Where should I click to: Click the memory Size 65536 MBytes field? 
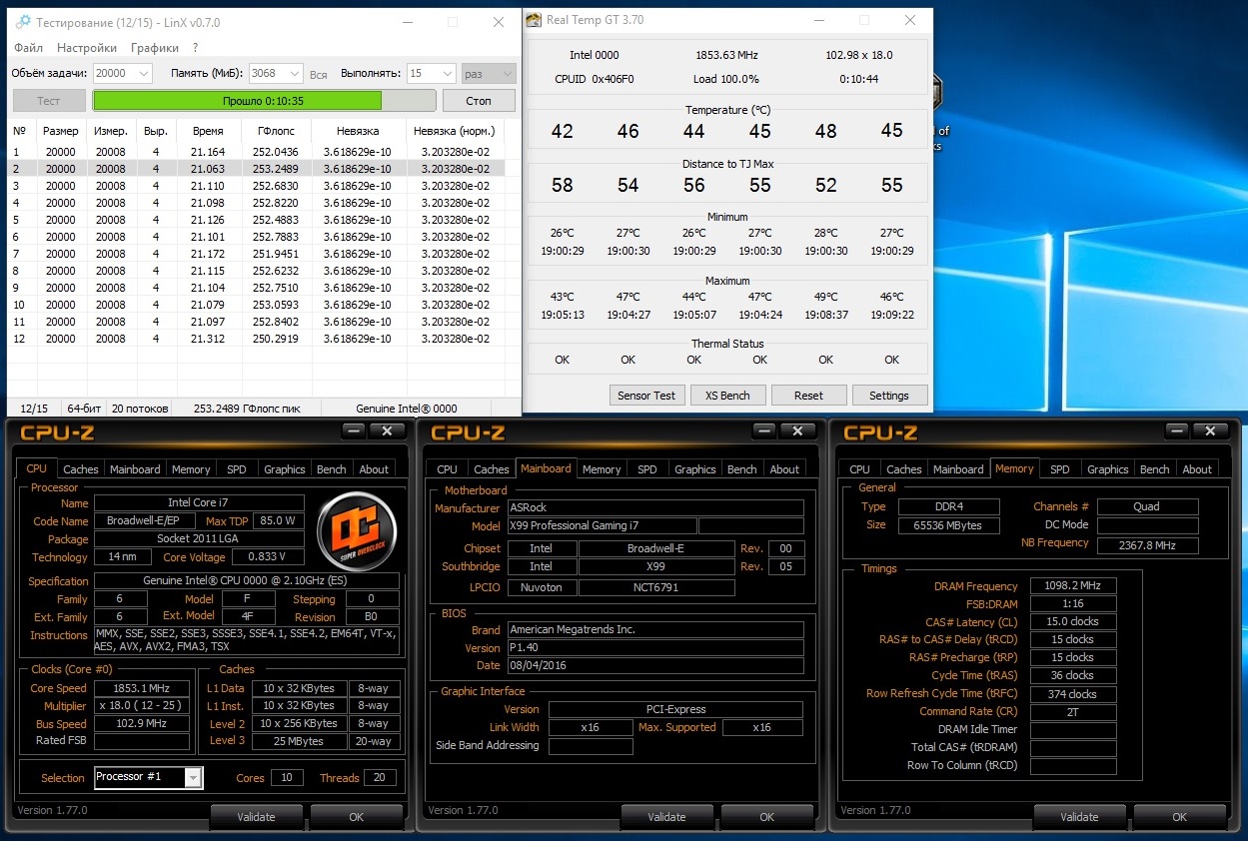point(950,525)
